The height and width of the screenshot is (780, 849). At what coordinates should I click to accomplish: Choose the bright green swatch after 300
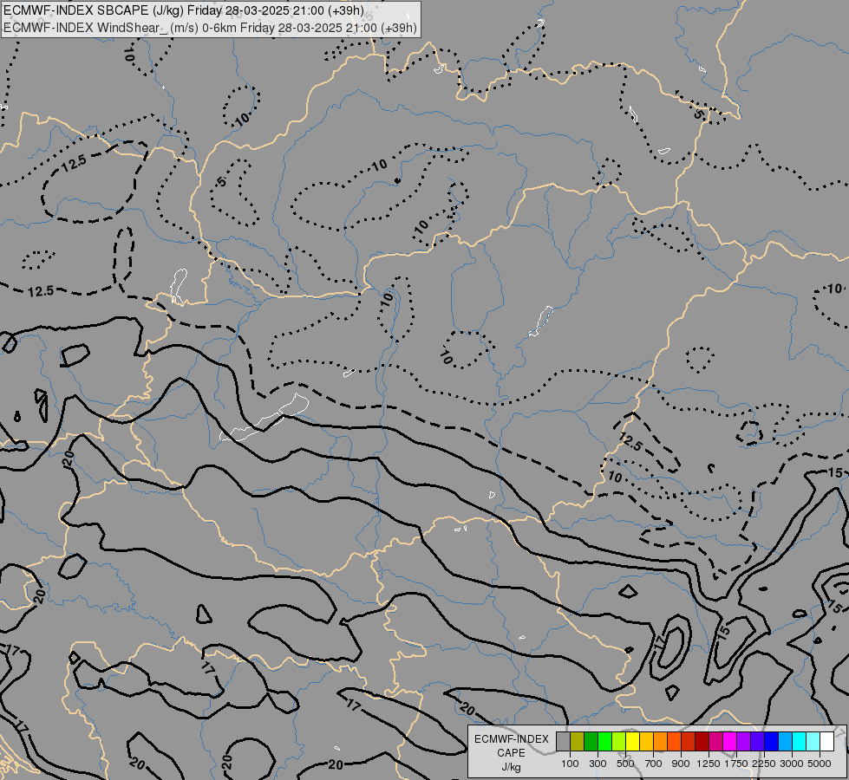(x=604, y=741)
